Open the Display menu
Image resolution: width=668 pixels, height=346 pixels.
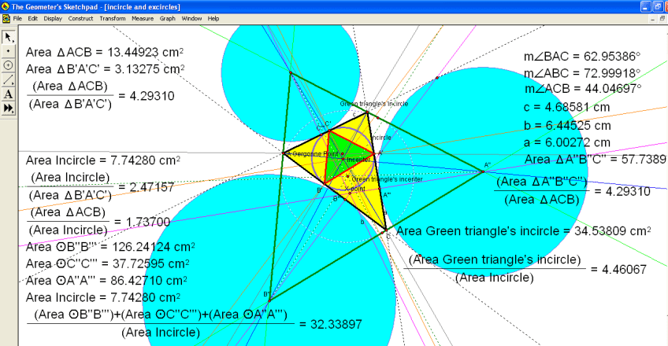coord(53,17)
